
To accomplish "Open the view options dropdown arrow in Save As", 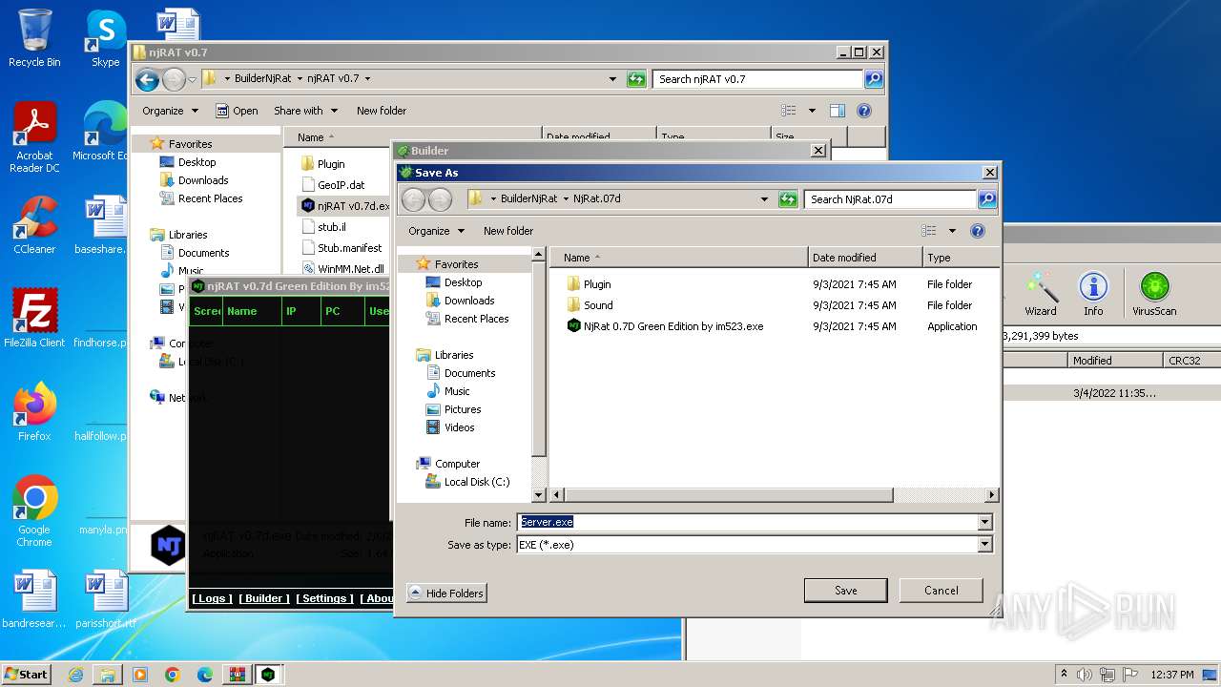I will pyautogui.click(x=952, y=231).
